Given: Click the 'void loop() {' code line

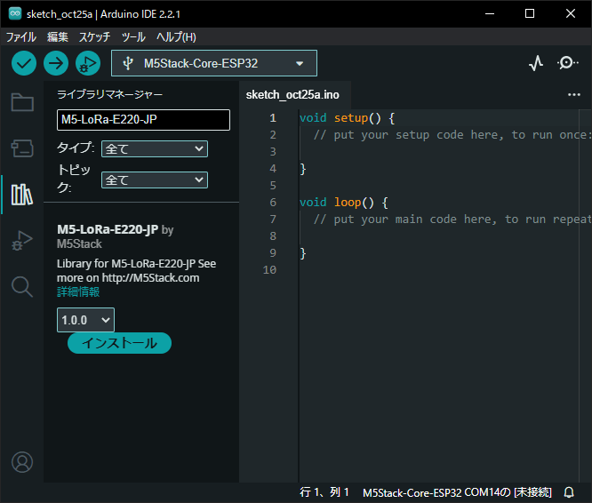Looking at the screenshot, I should pos(344,203).
